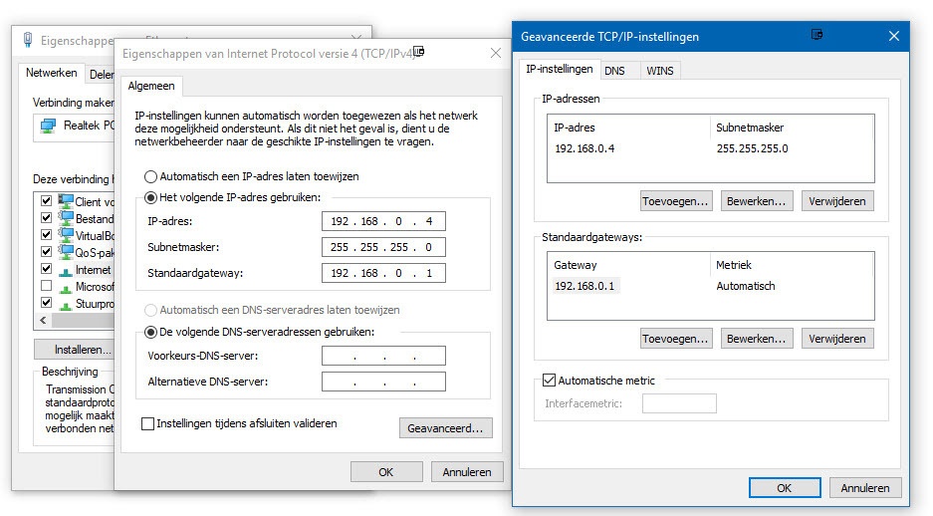Click the Metriek column header
This screenshot has width=933, height=516.
point(792,265)
